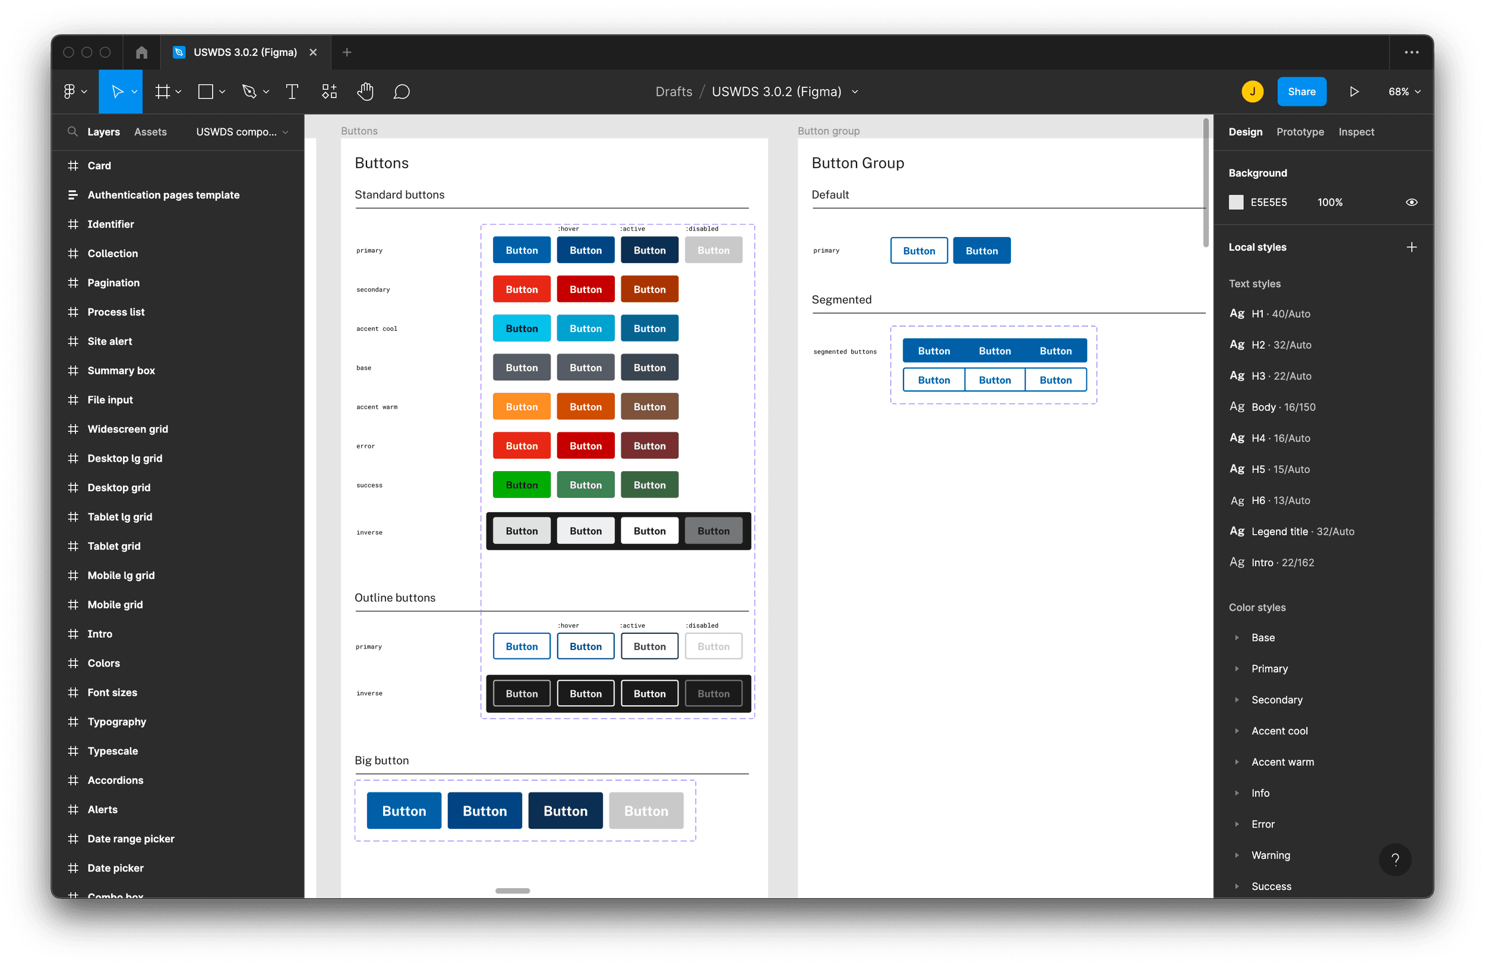Open Move tool options dropdown arrow

pos(134,91)
